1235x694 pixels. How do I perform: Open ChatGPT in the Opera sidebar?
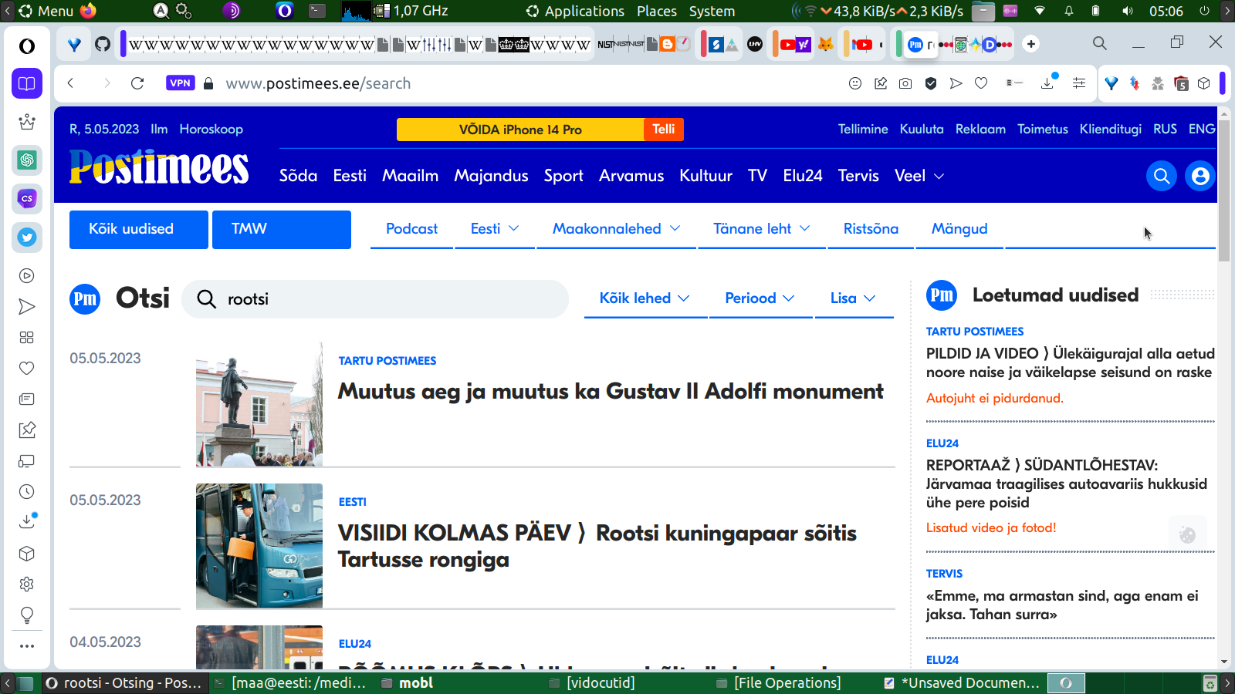click(27, 160)
